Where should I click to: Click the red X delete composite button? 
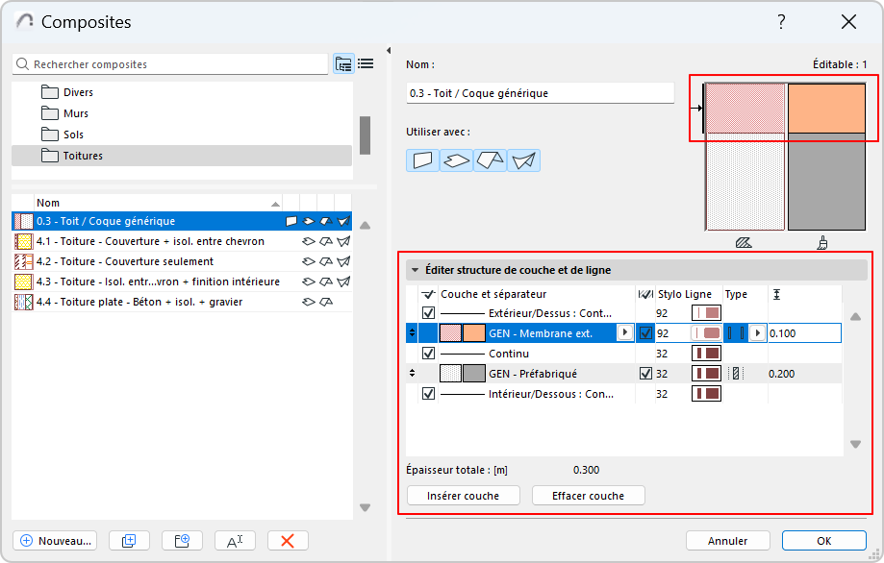[x=288, y=541]
